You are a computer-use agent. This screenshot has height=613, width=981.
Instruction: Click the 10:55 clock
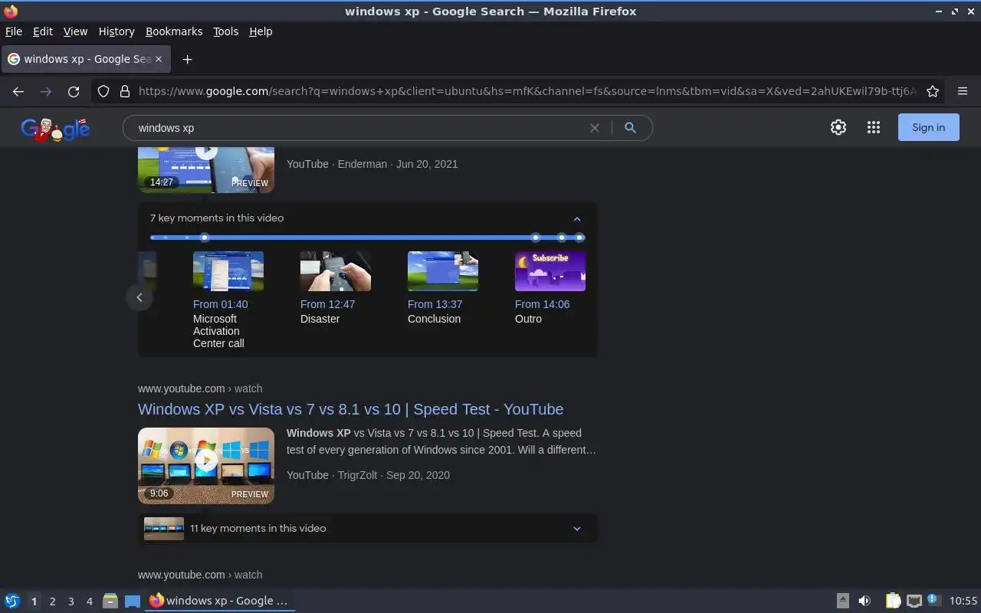pyautogui.click(x=963, y=601)
